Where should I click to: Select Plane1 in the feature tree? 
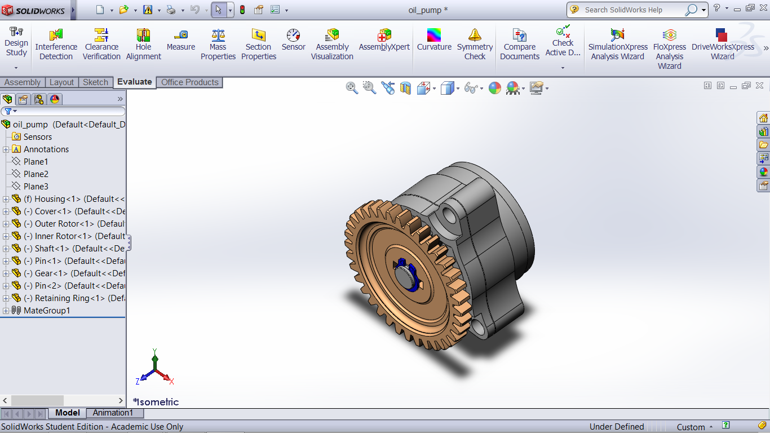pos(36,162)
